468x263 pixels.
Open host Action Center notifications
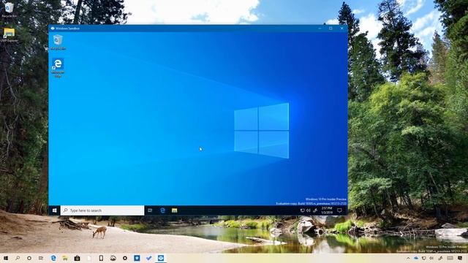(461, 258)
